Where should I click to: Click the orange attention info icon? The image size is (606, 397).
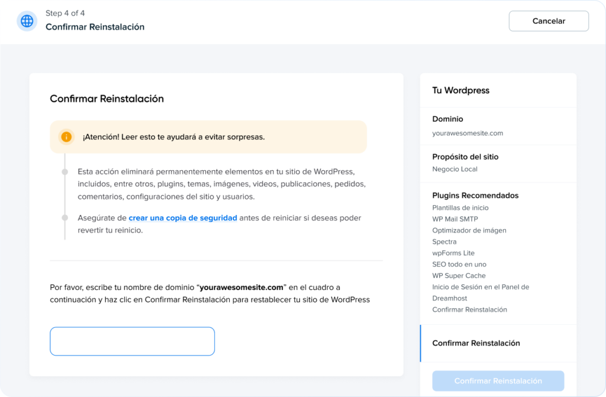pyautogui.click(x=67, y=137)
